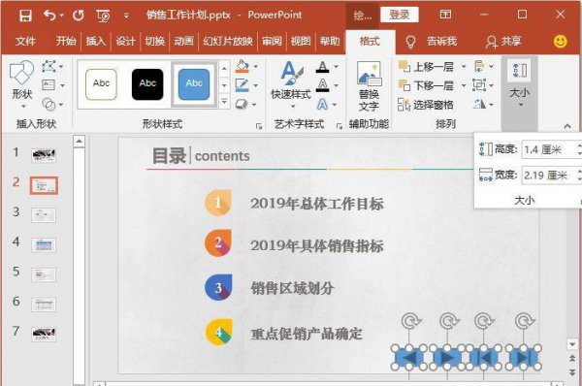The width and height of the screenshot is (582, 386).
Task: Select the 格式 drawing tools tab
Action: point(371,41)
